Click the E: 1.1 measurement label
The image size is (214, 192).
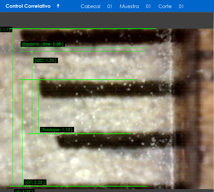click(5, 30)
